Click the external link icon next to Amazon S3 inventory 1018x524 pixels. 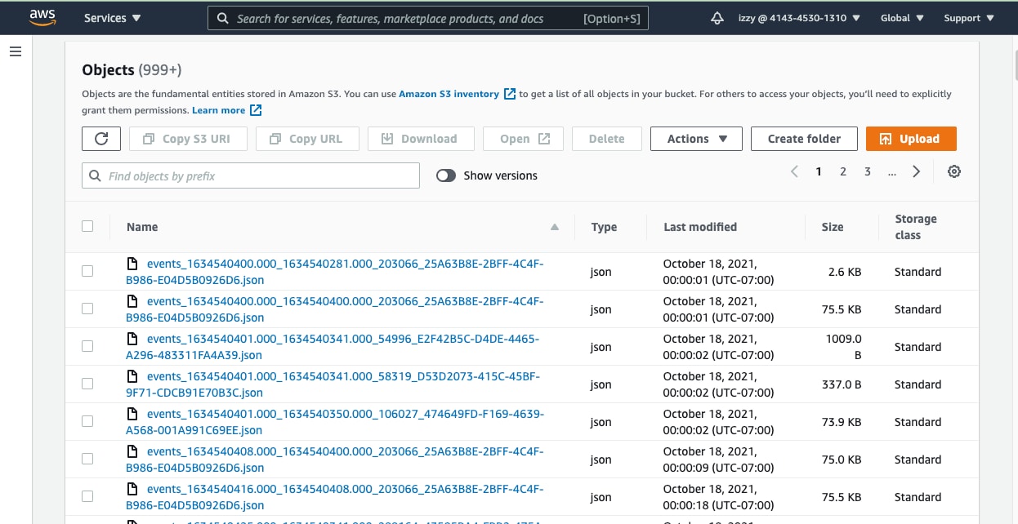[x=510, y=94]
